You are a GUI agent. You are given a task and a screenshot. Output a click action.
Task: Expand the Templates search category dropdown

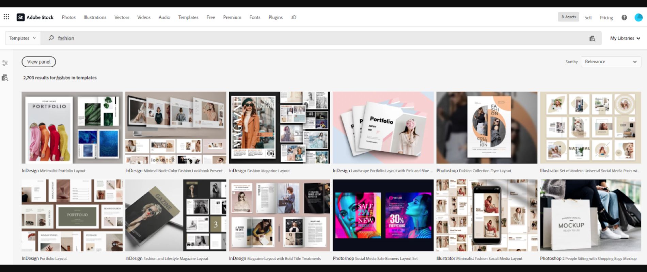(x=22, y=38)
